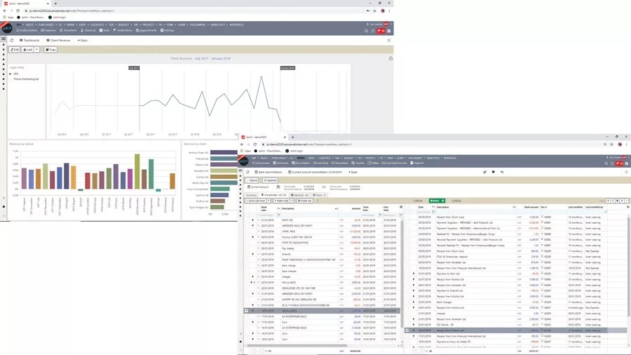This screenshot has width=631, height=355.
Task: Toggle hamburger side menu in dashboard window
Action: pyautogui.click(x=4, y=39)
